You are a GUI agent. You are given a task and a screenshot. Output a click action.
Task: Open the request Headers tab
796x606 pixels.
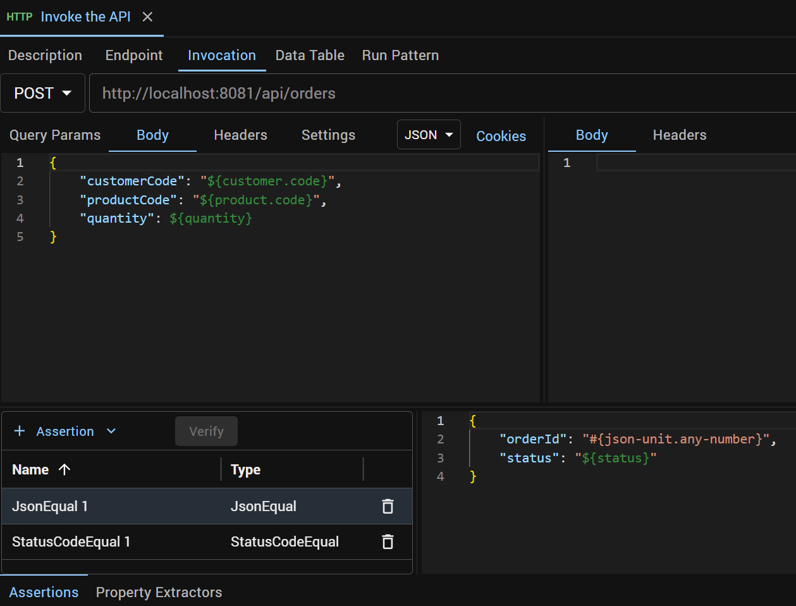click(240, 135)
